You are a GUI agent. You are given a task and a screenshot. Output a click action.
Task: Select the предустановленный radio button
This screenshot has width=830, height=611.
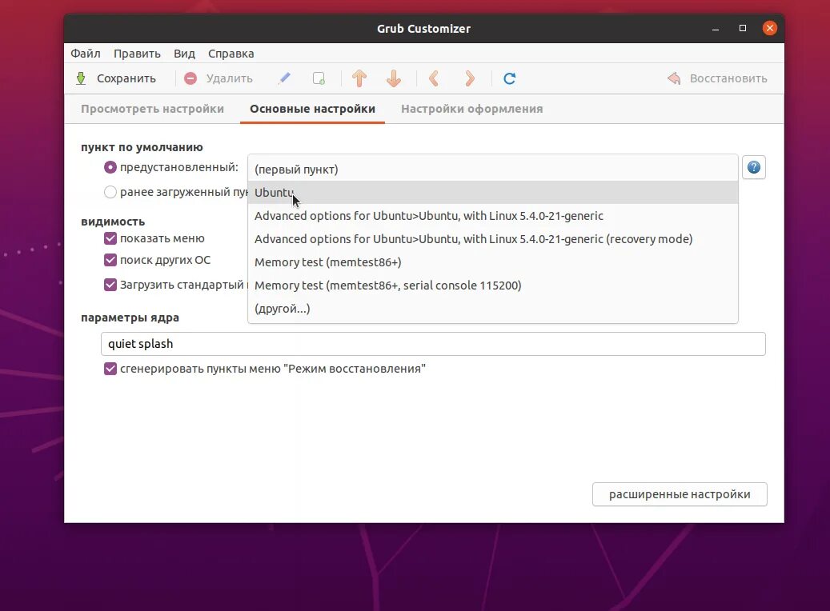pyautogui.click(x=110, y=167)
